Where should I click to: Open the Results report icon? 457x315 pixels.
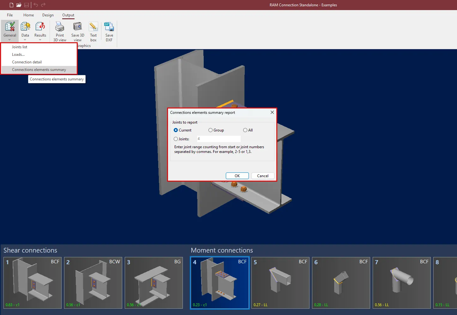(40, 27)
